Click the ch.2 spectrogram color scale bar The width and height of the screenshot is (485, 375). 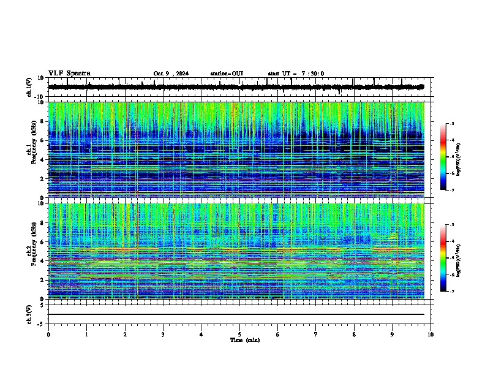443,258
